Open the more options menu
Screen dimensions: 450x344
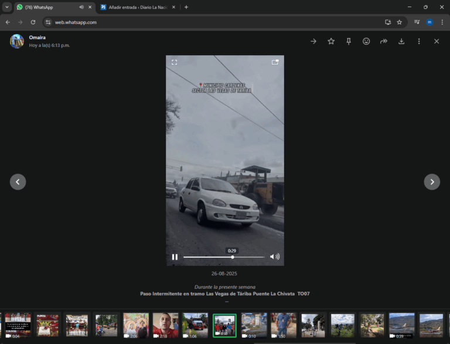(419, 41)
